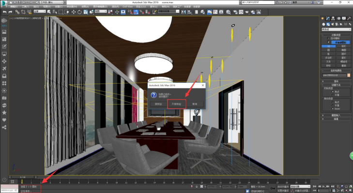
Task: Click the object color swatch beside name field
Action: pyautogui.click(x=349, y=75)
